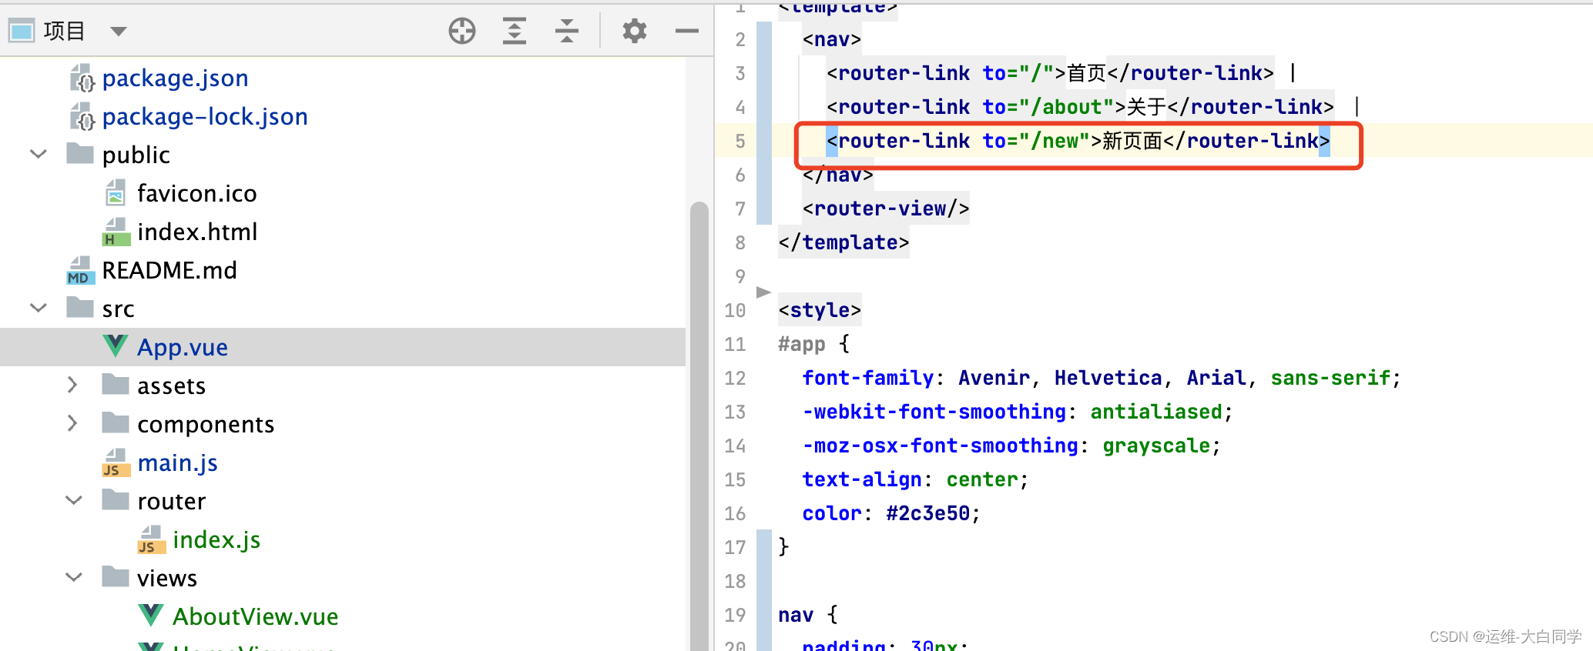Click the public folder icon
This screenshot has height=651, width=1593.
click(80, 153)
